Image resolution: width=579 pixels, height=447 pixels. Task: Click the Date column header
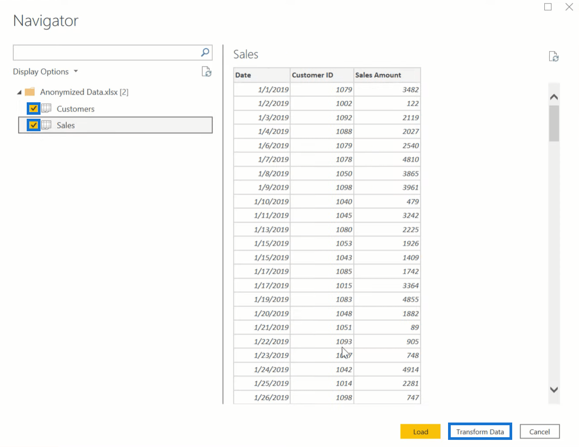pos(262,75)
